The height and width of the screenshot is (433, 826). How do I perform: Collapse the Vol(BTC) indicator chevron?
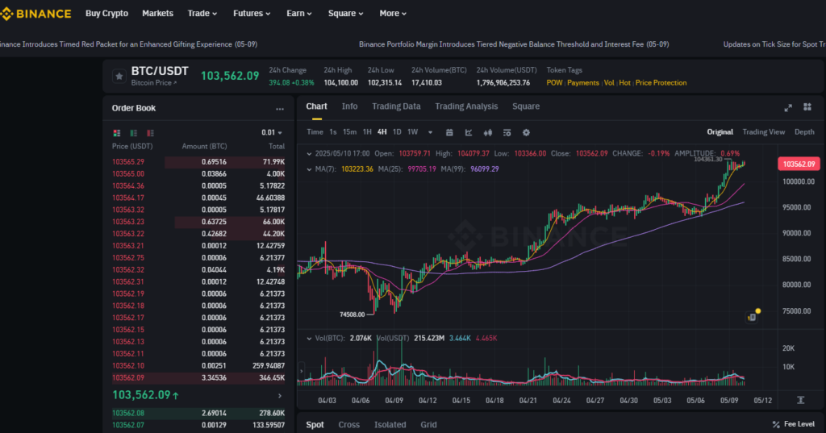click(309, 338)
